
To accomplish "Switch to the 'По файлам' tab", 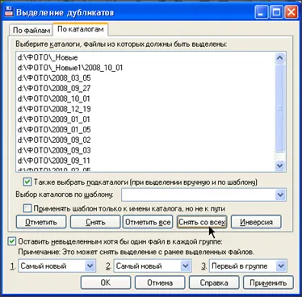I will tap(31, 30).
